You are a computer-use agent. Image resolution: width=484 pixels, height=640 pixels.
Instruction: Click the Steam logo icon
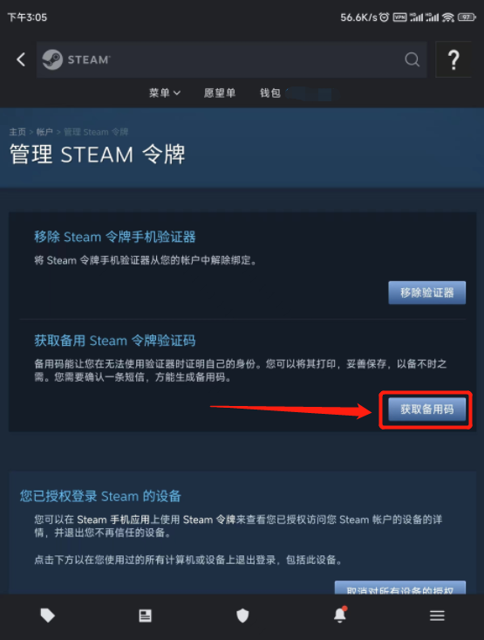tap(52, 59)
